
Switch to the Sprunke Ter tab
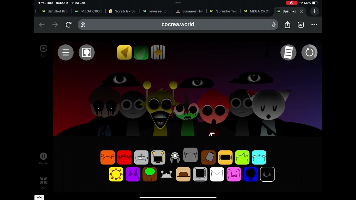tap(223, 11)
